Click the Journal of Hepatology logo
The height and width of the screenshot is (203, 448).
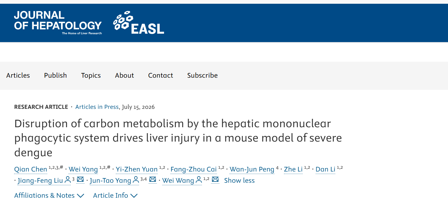58,22
